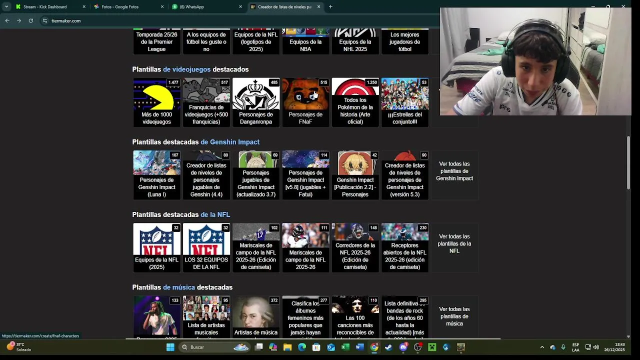Viewport: 640px width, 360px height.
Task: Open 'Equipos de la NBA' template
Action: pos(305,41)
